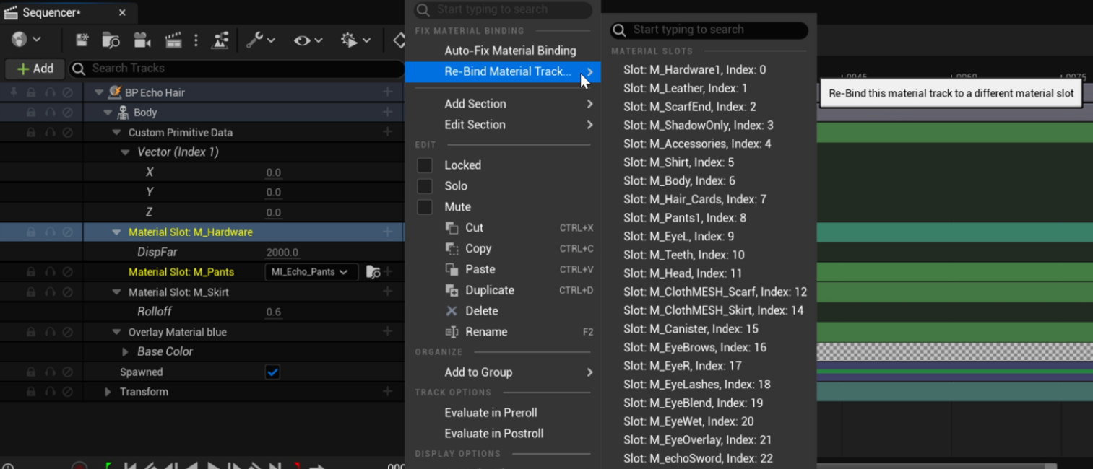Click the Browse to sequence folder icon

click(x=111, y=40)
